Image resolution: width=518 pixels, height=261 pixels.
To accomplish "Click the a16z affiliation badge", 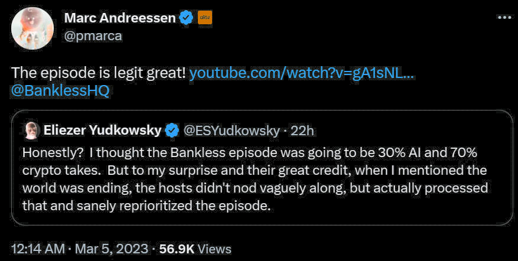I will tap(205, 18).
